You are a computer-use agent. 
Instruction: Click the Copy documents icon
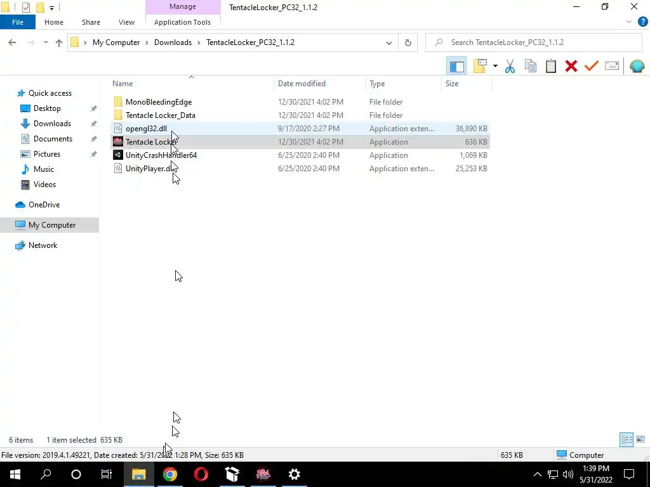[531, 66]
